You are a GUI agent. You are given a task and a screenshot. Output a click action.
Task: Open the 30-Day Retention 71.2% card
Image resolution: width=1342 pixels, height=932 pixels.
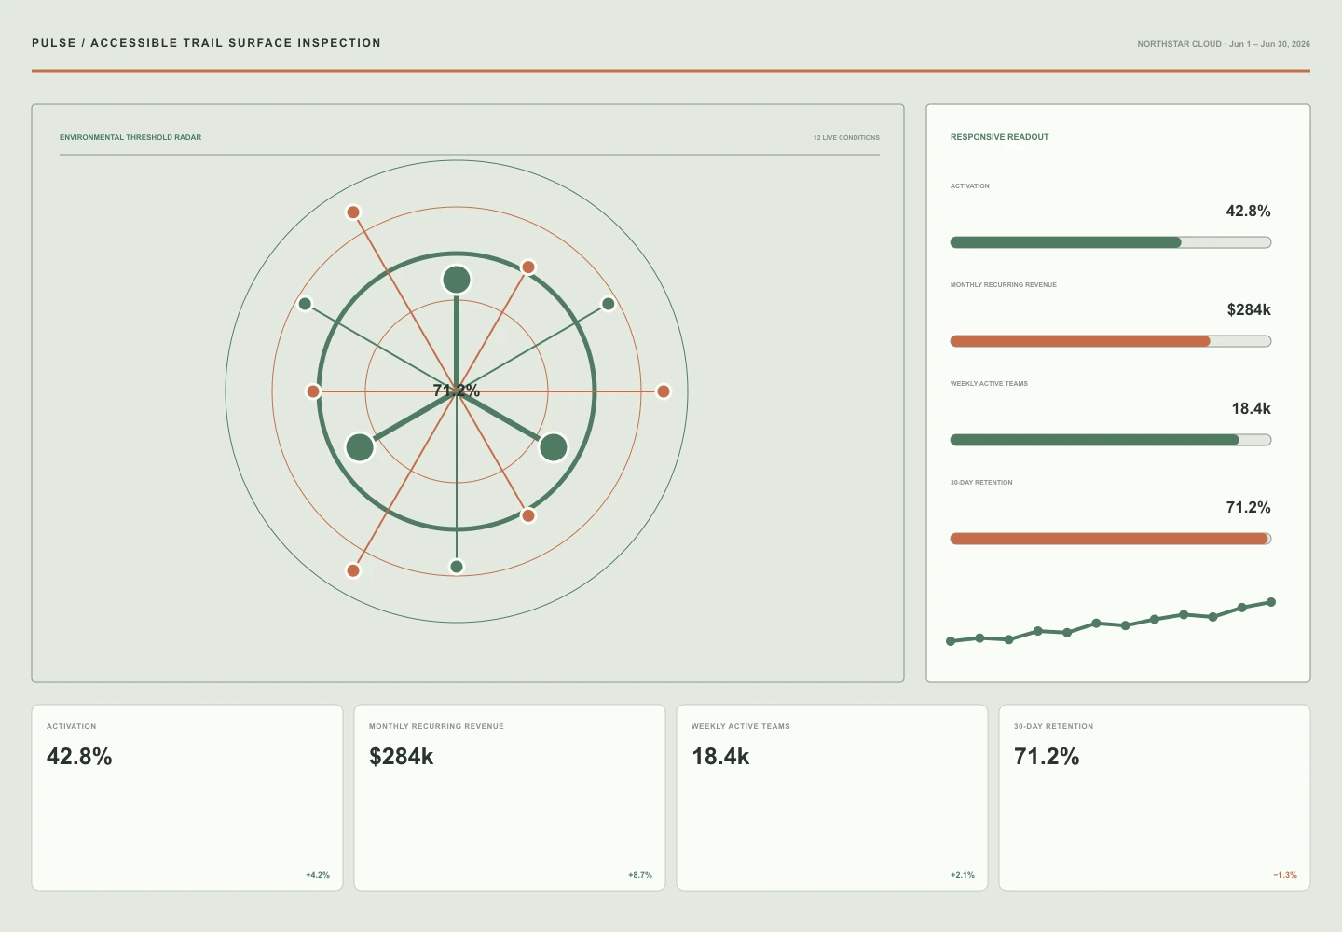(1155, 798)
